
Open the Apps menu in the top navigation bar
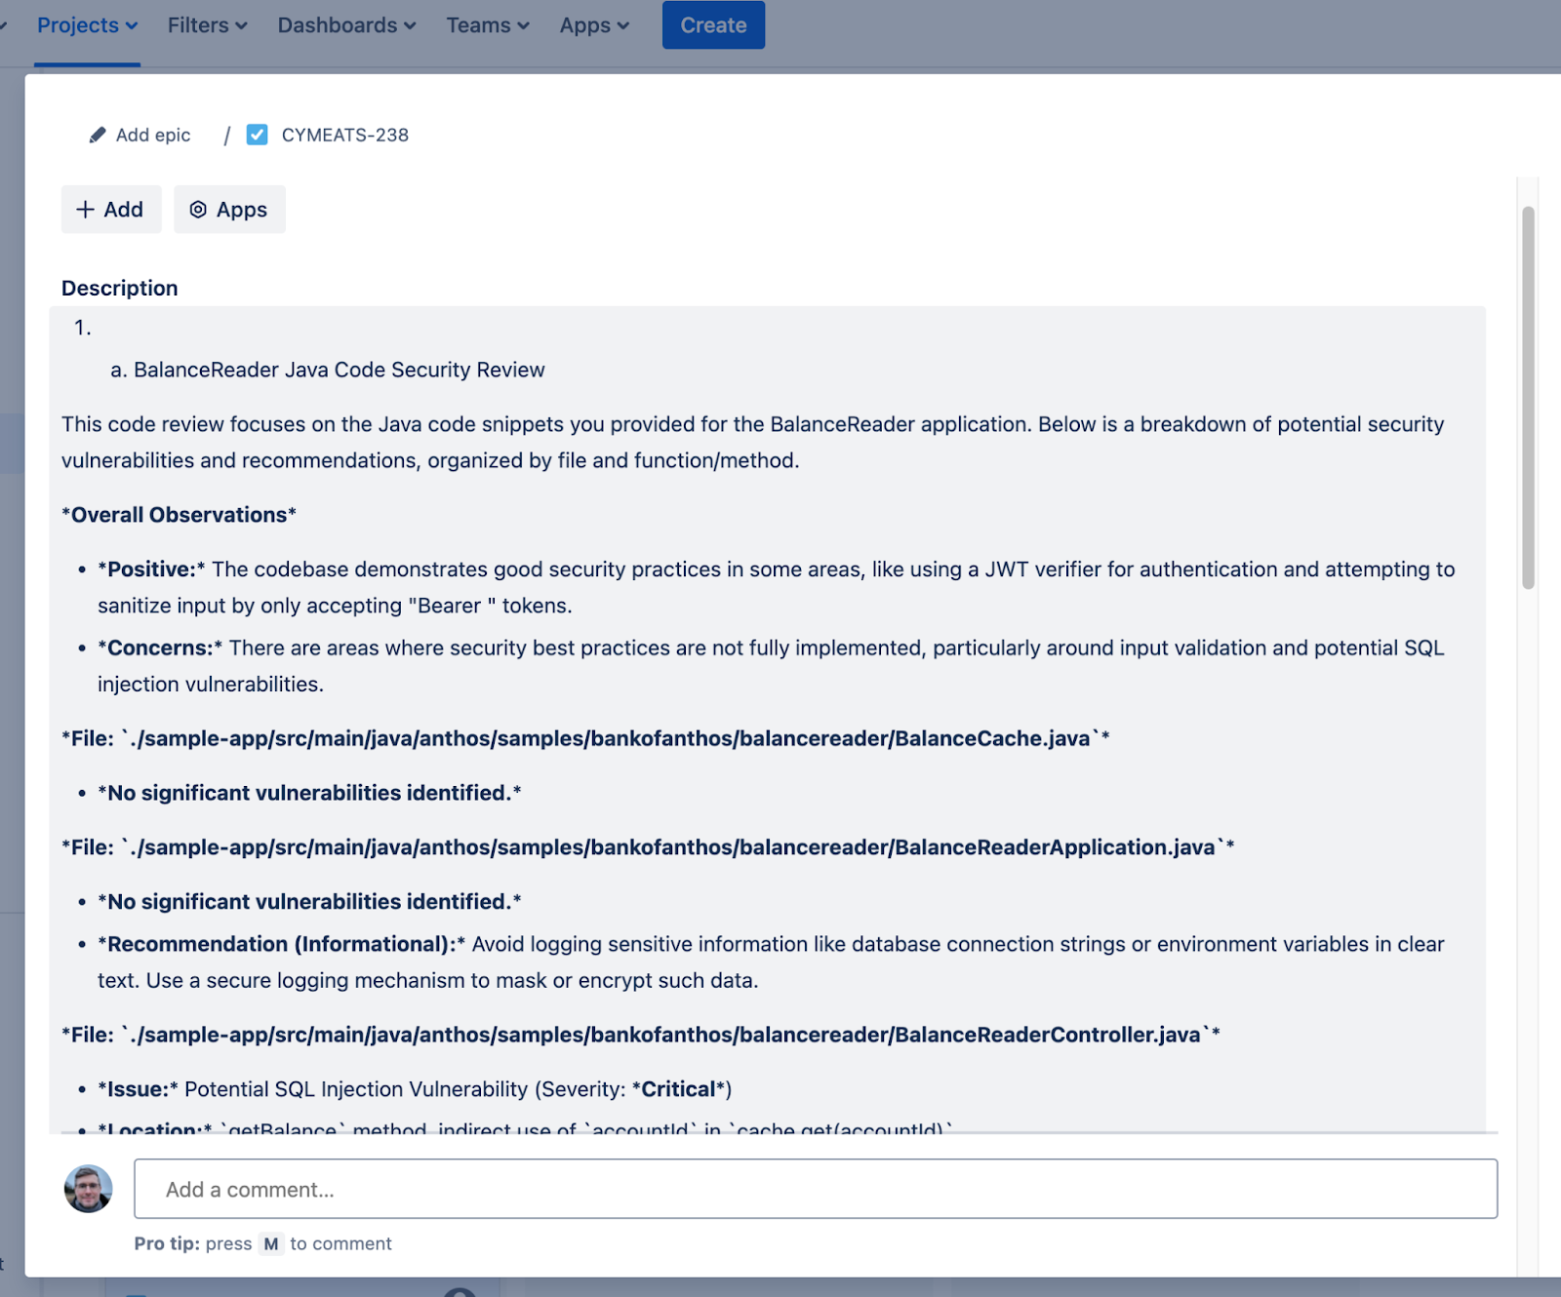(594, 25)
